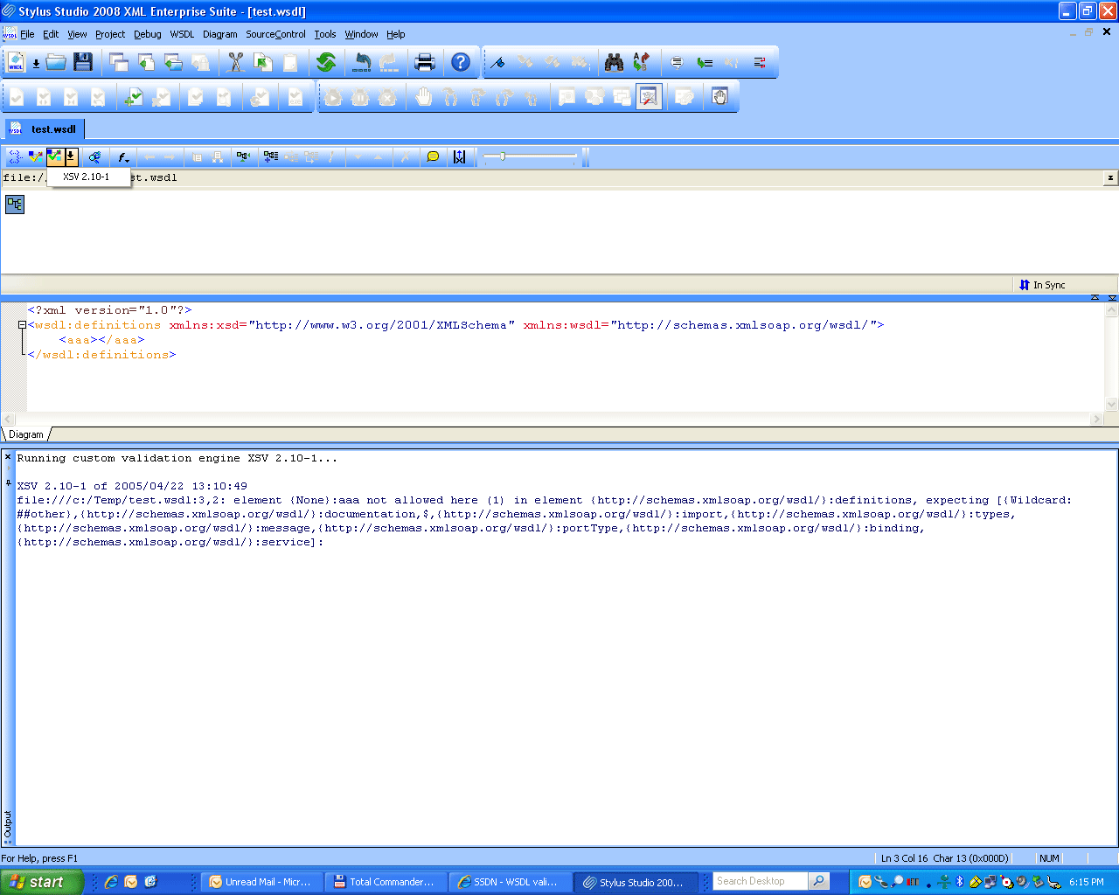
Task: Click the binoculars Find icon
Action: coord(615,62)
